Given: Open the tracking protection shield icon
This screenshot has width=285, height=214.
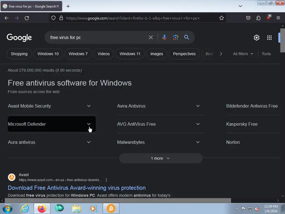Looking at the screenshot, I should tap(53, 18).
